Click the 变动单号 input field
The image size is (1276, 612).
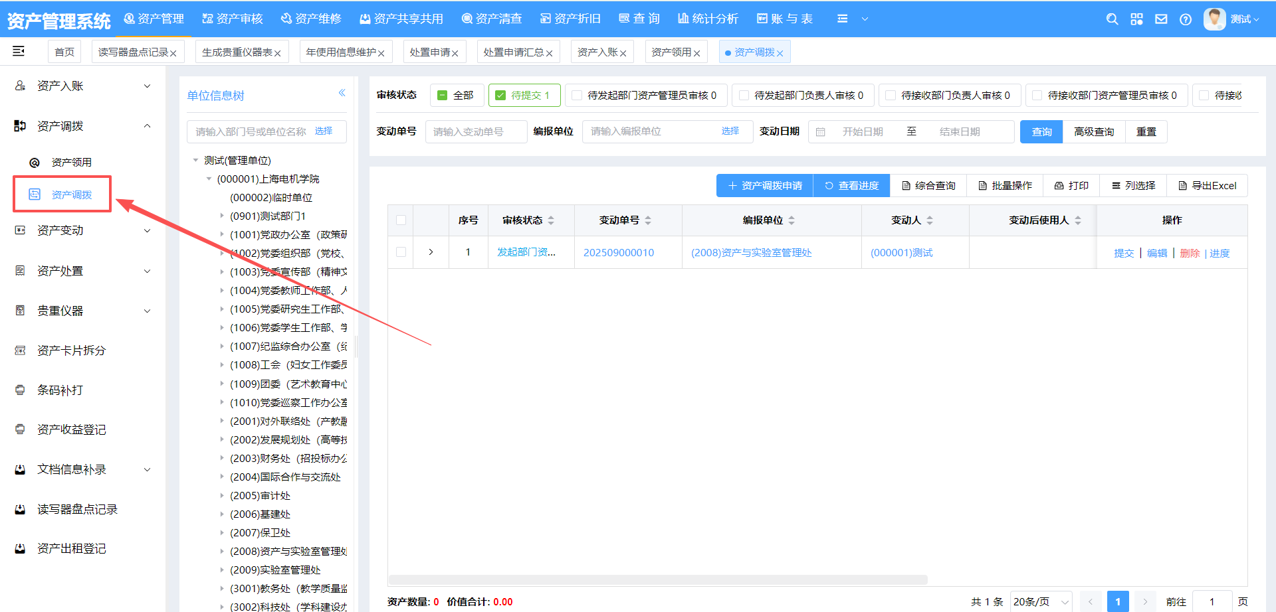coord(475,132)
